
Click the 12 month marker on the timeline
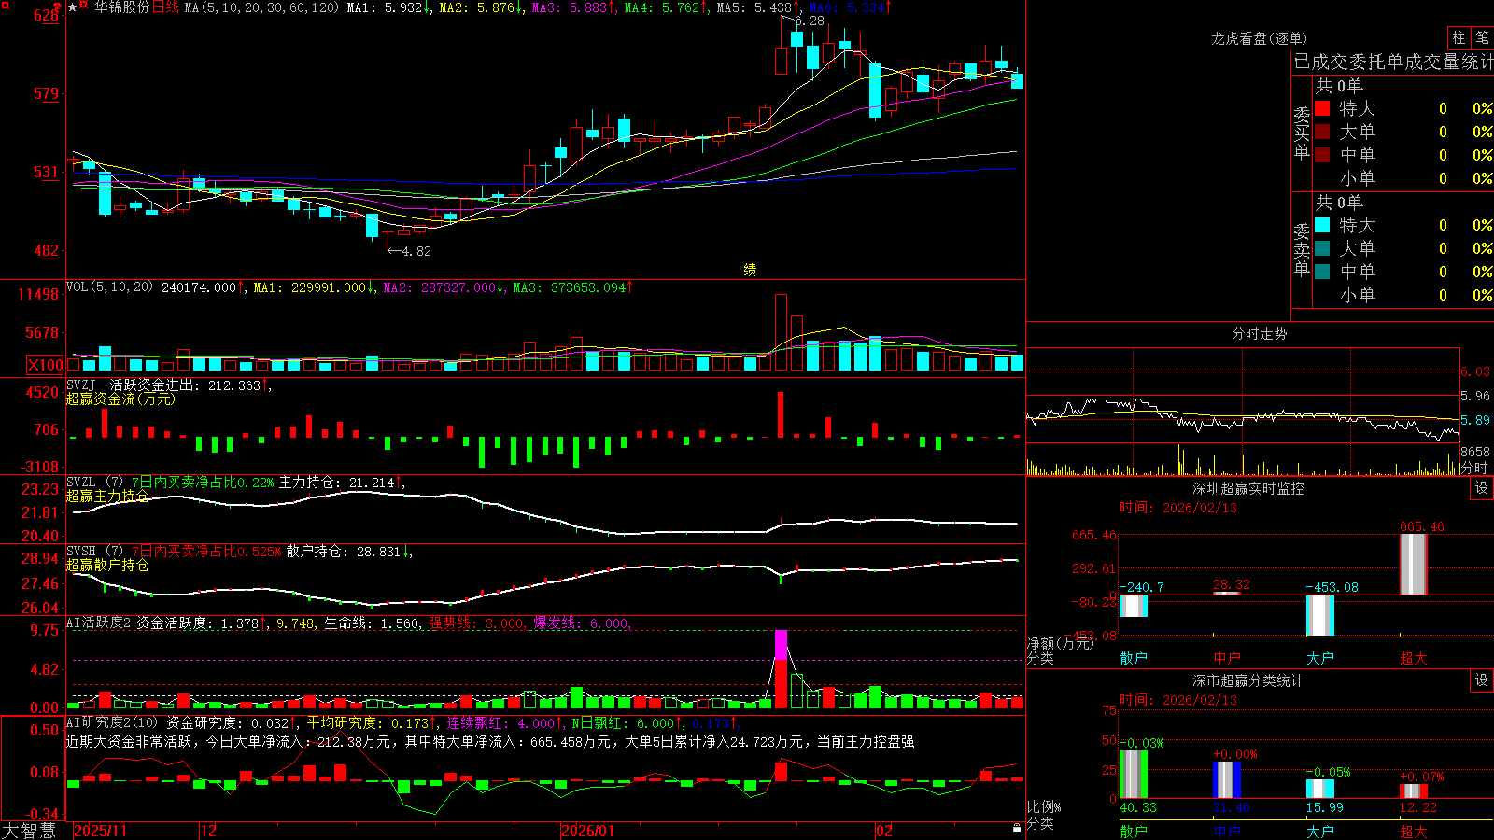click(x=209, y=831)
